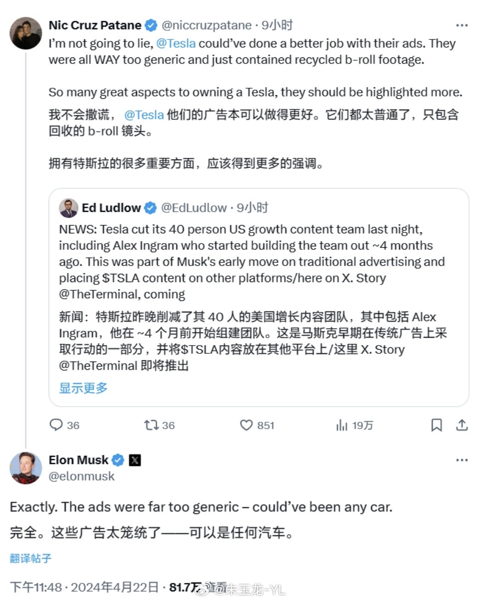
Task: Click Nic Cruz Patane's verified badge
Action: (x=151, y=25)
